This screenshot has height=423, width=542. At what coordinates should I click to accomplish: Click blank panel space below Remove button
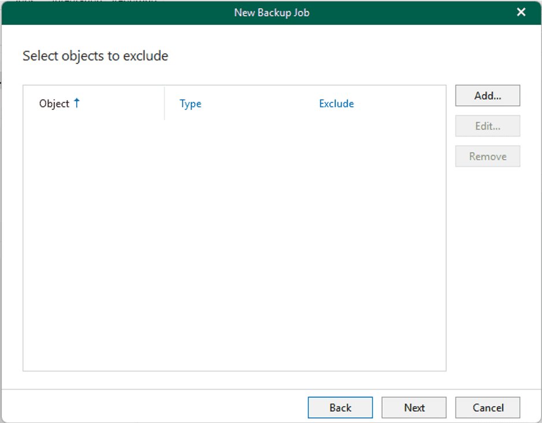(487, 260)
